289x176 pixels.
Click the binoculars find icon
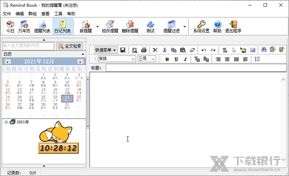[263, 50]
